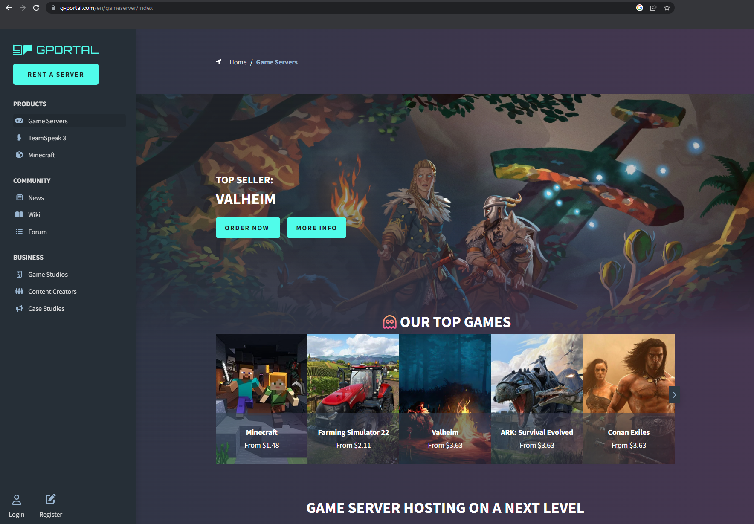Go back with the browser back arrow
Viewport: 754px width, 524px height.
point(9,8)
